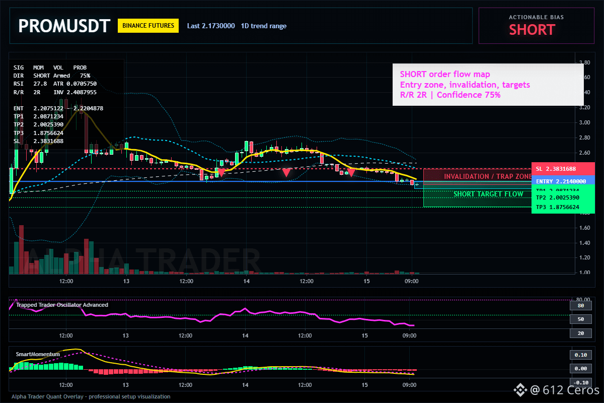Click the PROMUSDT symbol title
Screen dimensions: 604x403
click(x=64, y=26)
